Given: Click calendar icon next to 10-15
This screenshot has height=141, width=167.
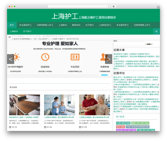Looking at the screenshot, I should [10, 127].
